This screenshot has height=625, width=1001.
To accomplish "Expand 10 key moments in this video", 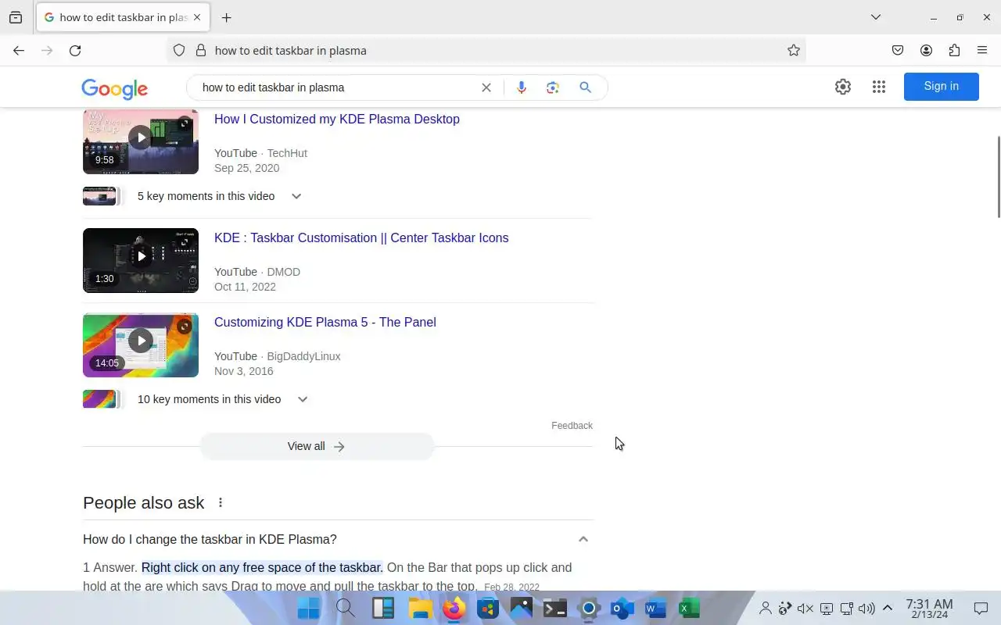I will [x=303, y=399].
